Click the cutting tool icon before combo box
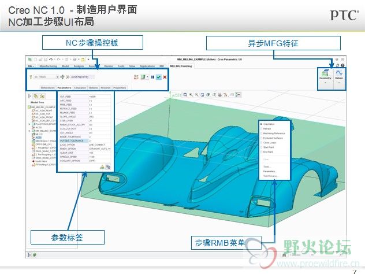 click(31, 77)
